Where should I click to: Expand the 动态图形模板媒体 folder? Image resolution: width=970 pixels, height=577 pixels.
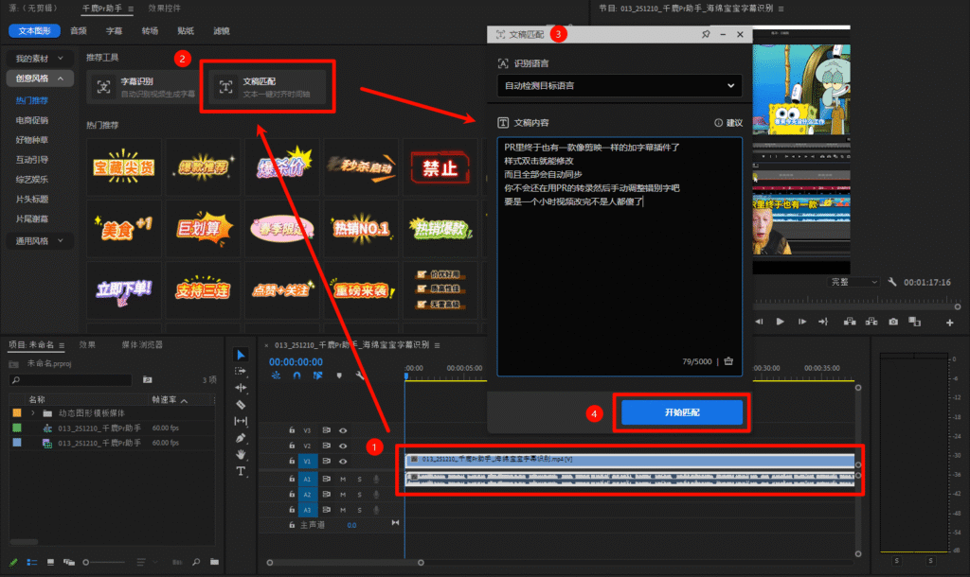click(32, 413)
